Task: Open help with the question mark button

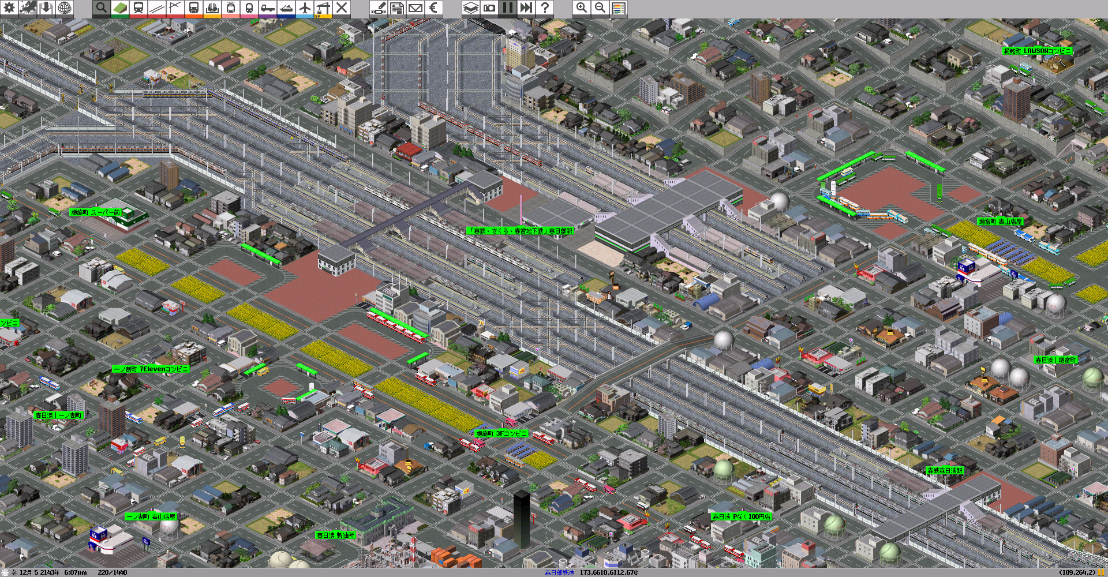Action: pos(545,8)
